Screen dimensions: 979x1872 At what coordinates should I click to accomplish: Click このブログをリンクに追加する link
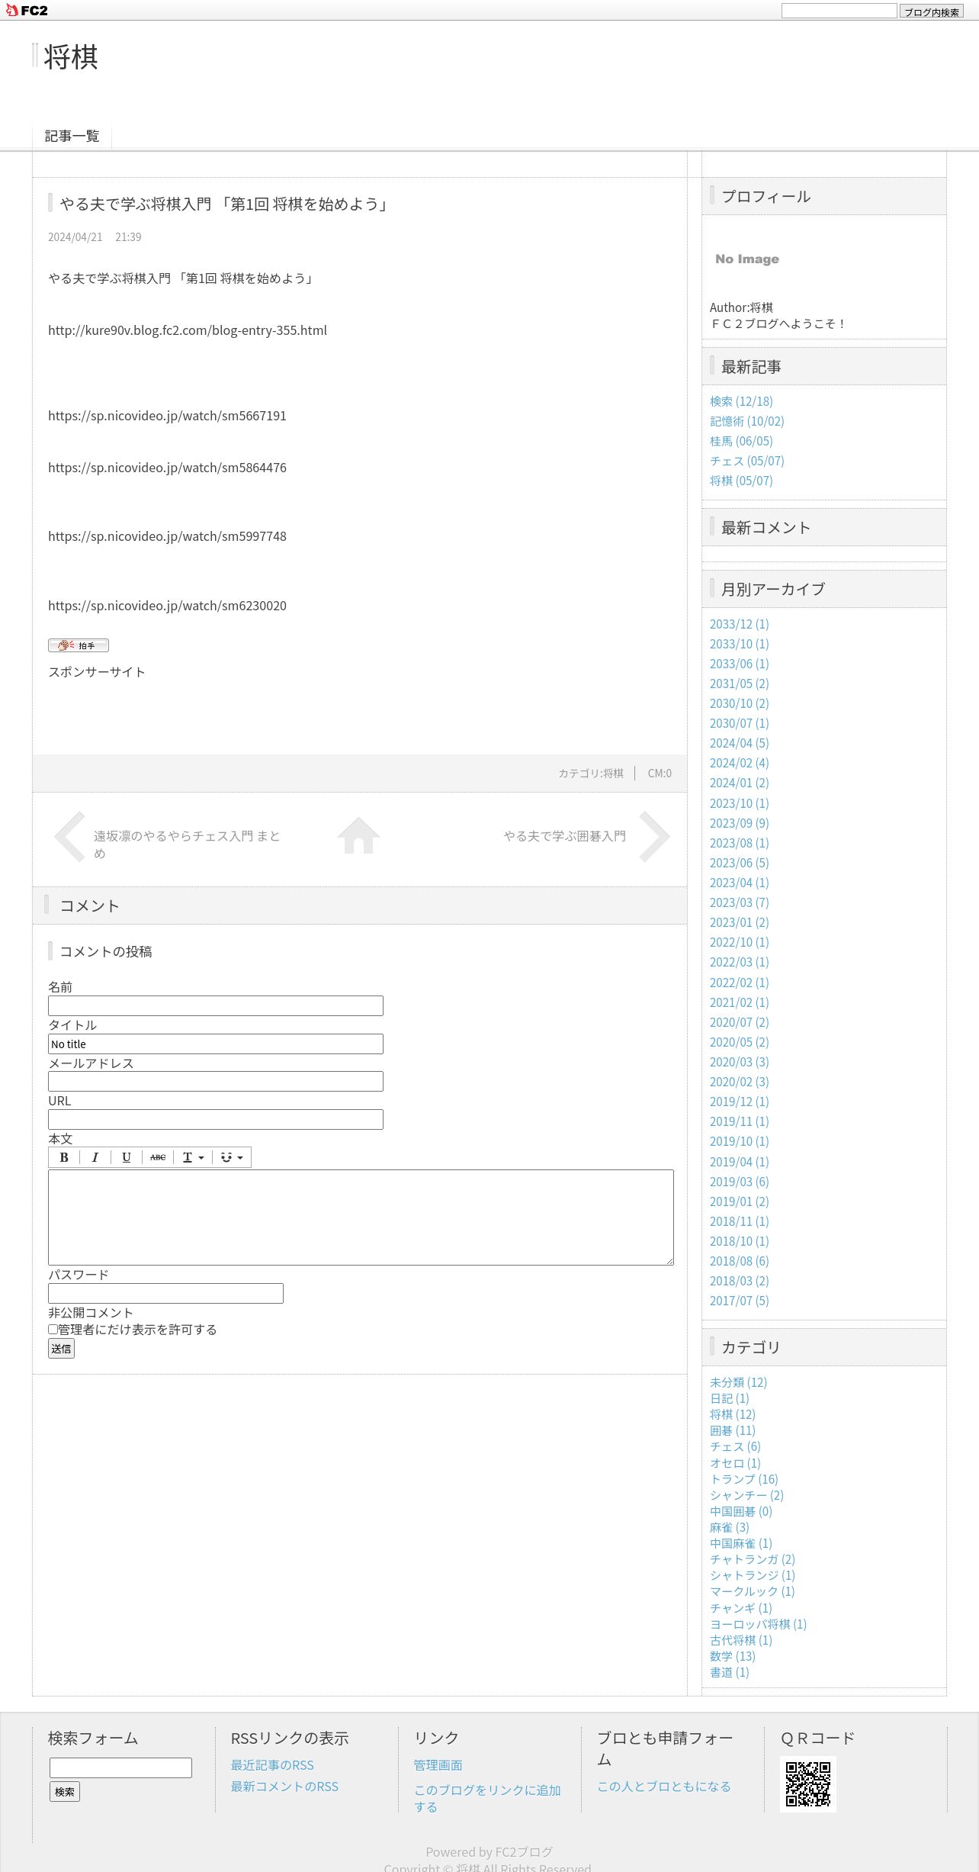coord(488,1799)
